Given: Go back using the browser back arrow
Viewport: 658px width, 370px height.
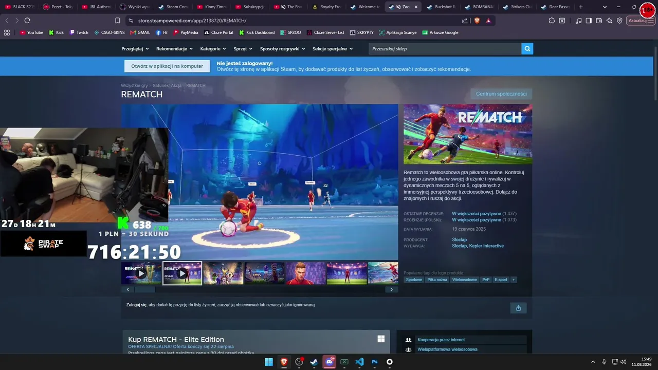Looking at the screenshot, I should pos(7,21).
